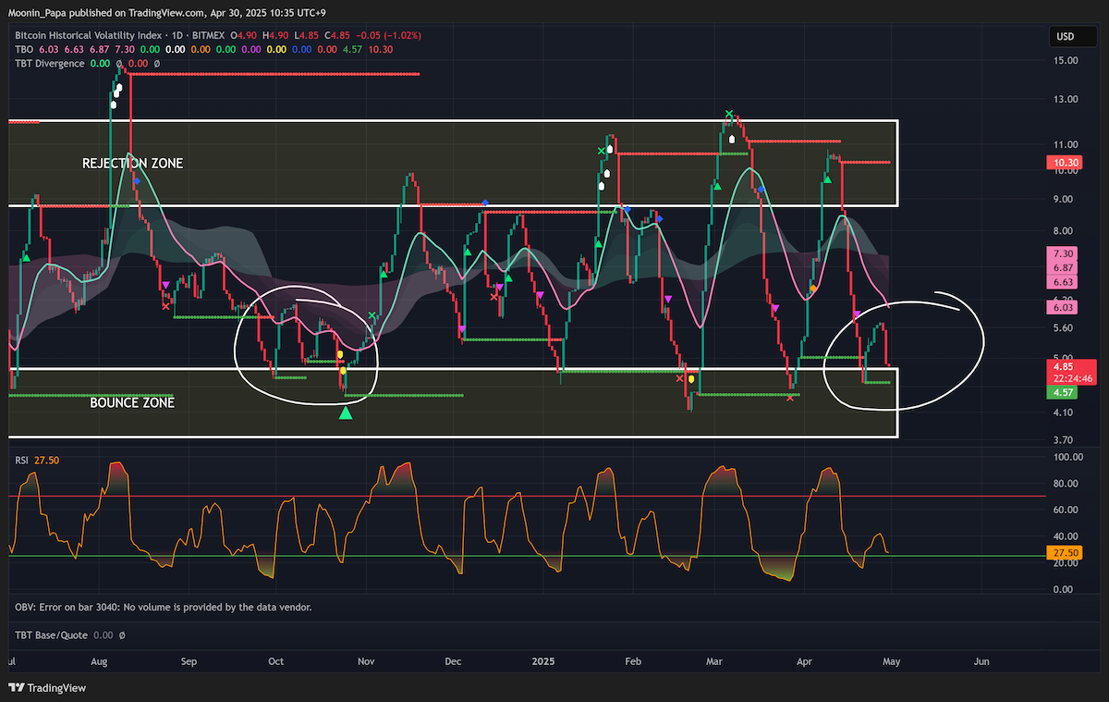Select the yellow marker in late-February Bounce Zone
Image resolution: width=1109 pixels, height=702 pixels.
[x=691, y=378]
